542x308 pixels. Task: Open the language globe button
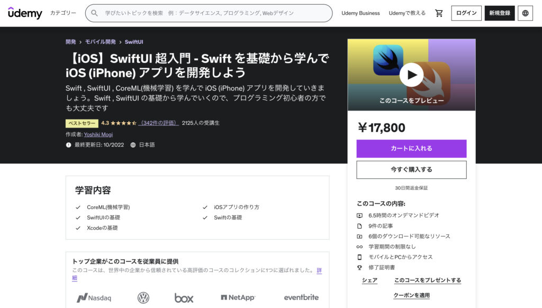pyautogui.click(x=525, y=13)
